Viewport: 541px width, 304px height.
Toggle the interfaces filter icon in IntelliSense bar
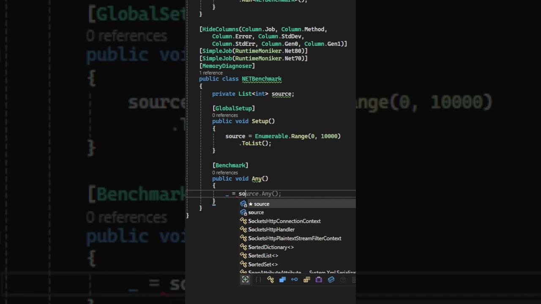click(x=295, y=280)
